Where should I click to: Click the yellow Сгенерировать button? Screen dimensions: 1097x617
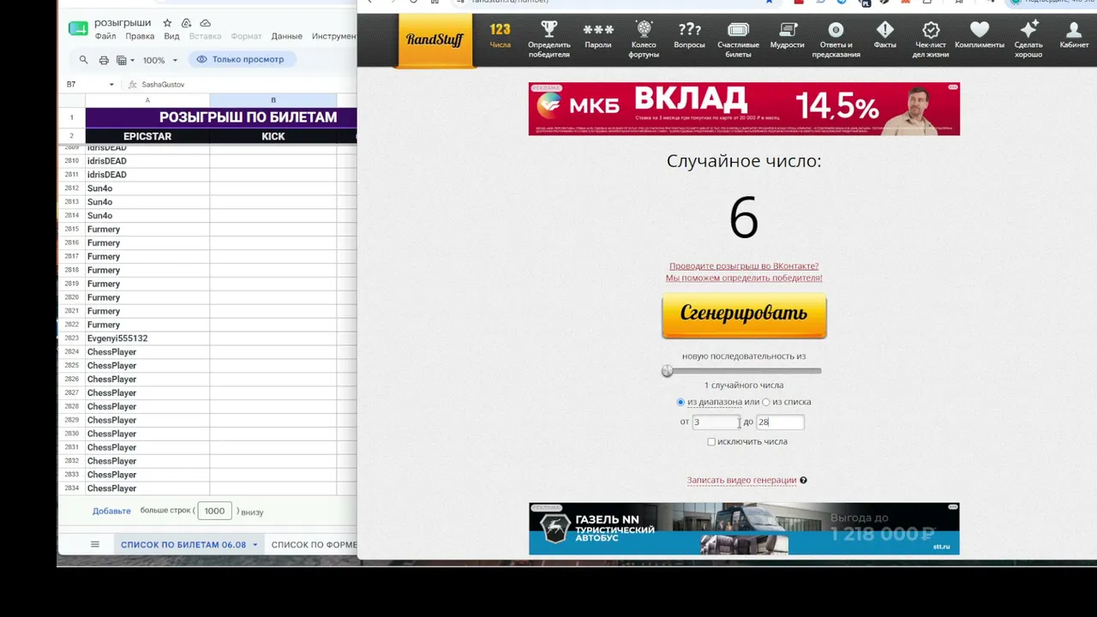744,315
